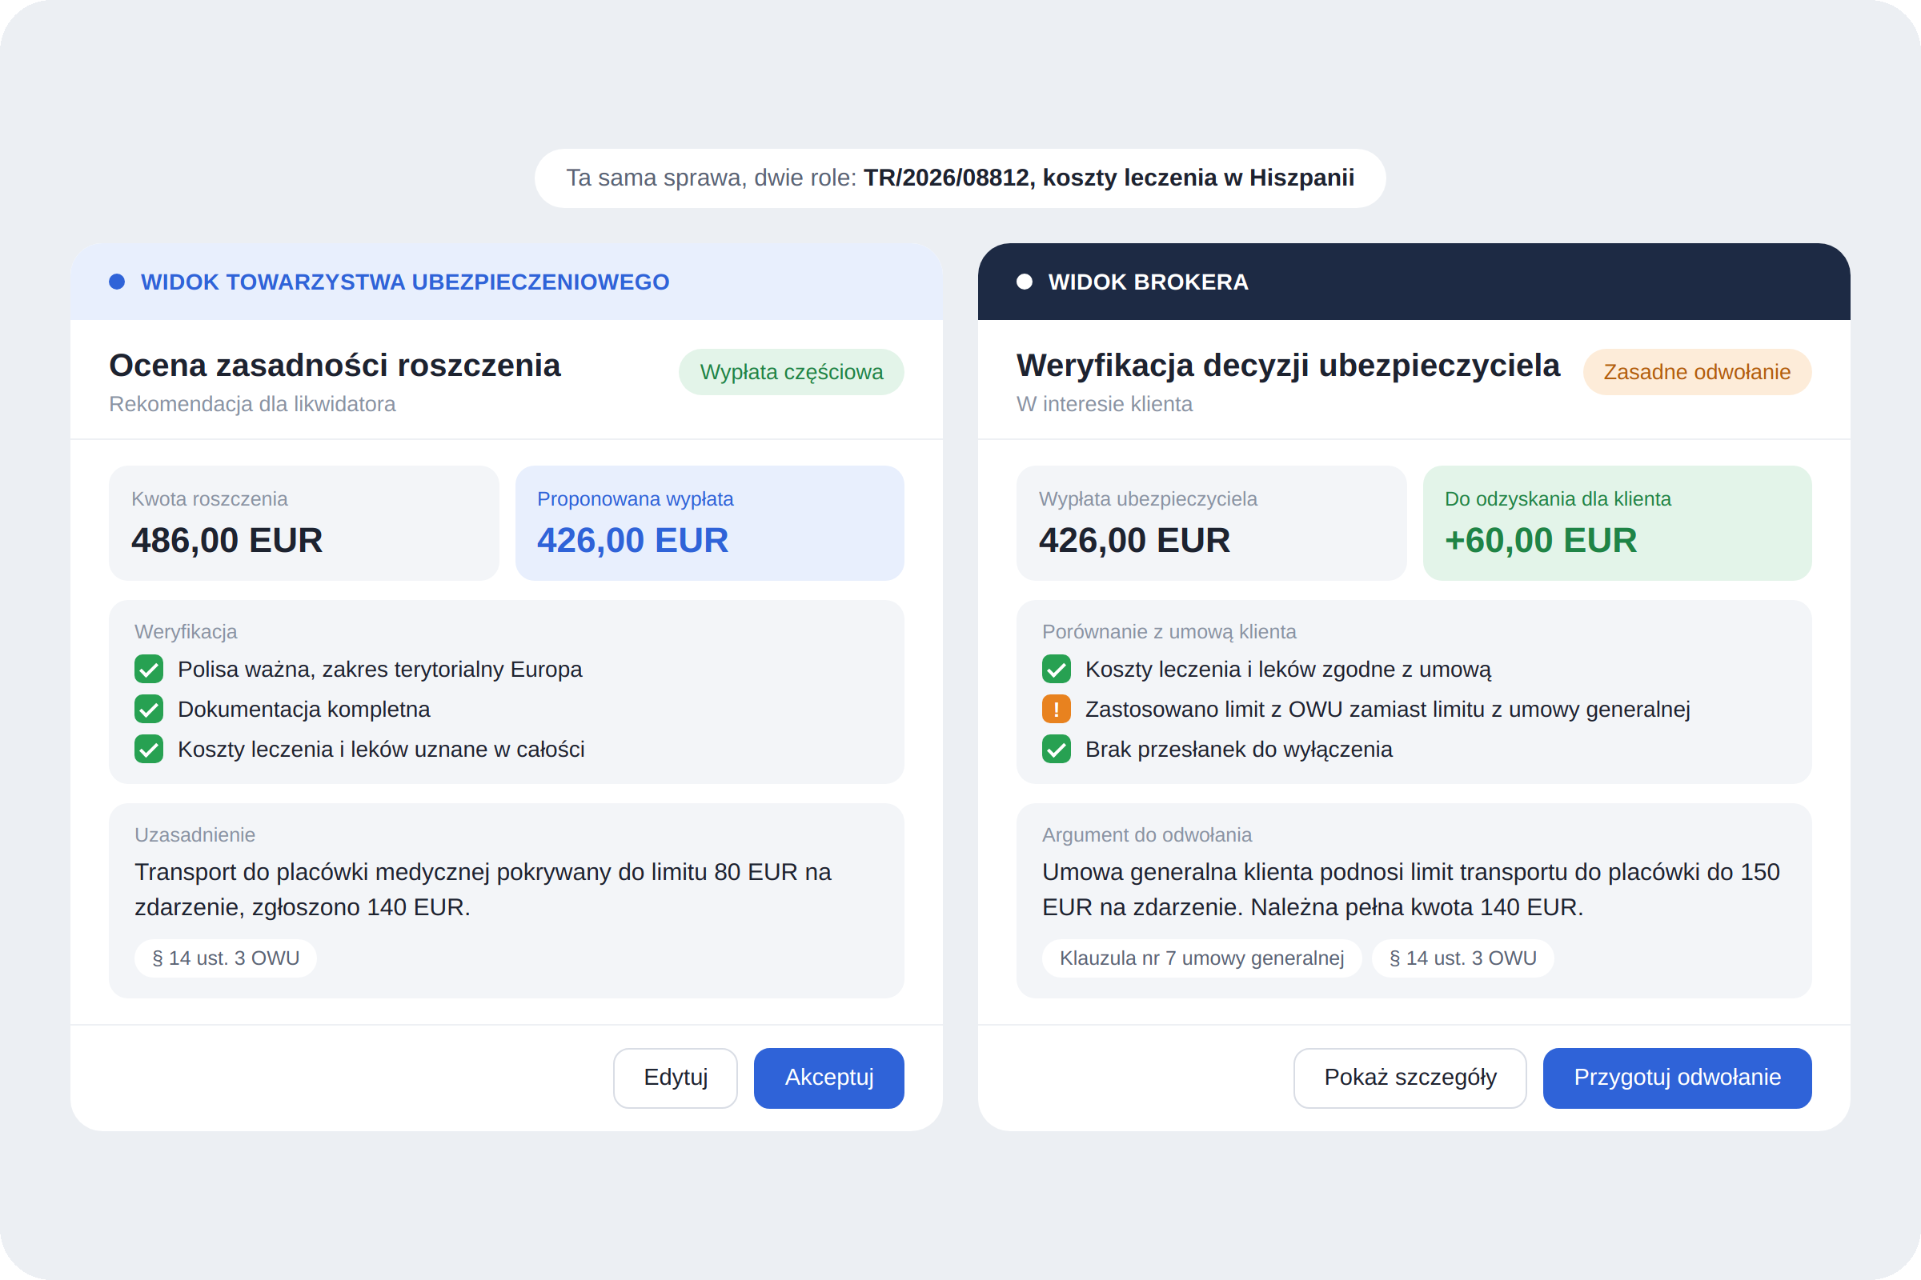Screen dimensions: 1921x1280
Task: Select the Widok Brokera header
Action: click(1414, 282)
